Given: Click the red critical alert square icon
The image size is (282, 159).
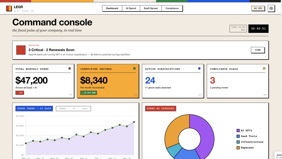Looking at the screenshot, I should coord(21,50).
